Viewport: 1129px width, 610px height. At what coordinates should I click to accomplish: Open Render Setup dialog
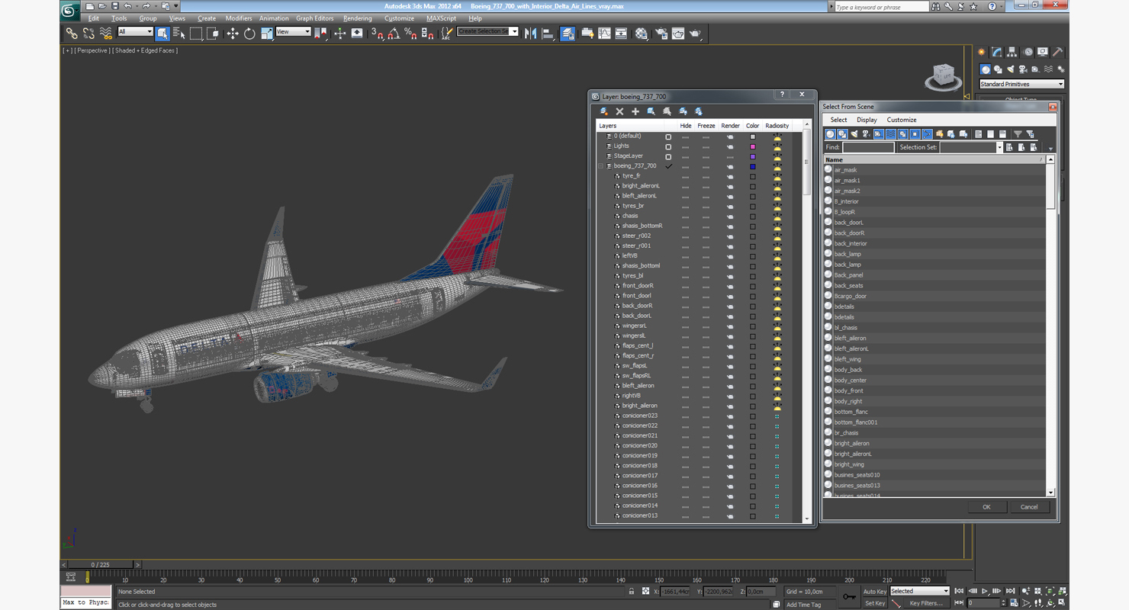(661, 34)
